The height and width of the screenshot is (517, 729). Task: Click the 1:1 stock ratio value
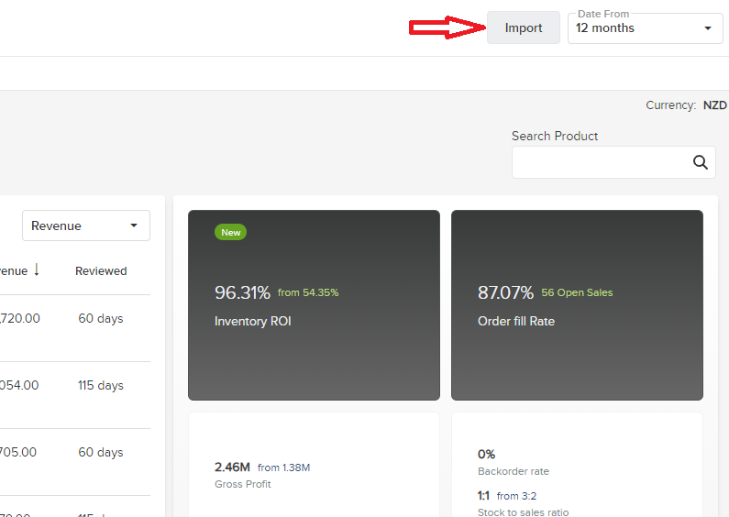(483, 496)
